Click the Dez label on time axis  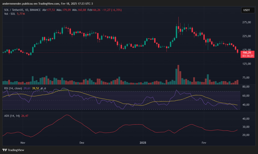(x=82, y=143)
